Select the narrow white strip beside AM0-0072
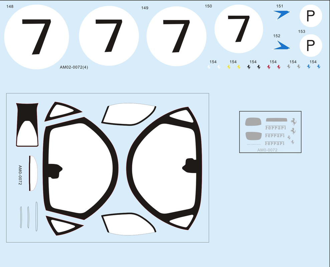The width and height of the screenshot is (330, 267). coord(33,173)
